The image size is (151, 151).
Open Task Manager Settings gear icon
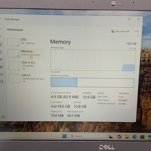[3, 117]
